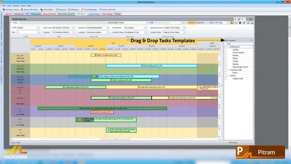The width and height of the screenshot is (291, 164).
Task: Select the Truck Dump operating task bar
Action: tap(121, 130)
